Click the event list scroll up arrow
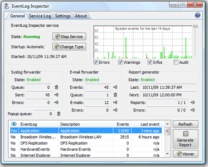Screen dimensions: 208x167 pos(167,124)
